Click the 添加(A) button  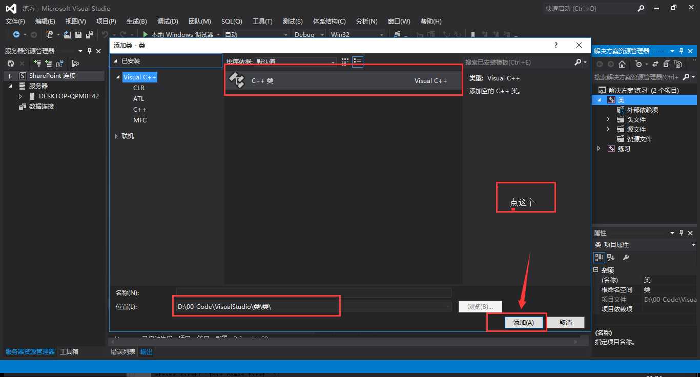click(524, 323)
